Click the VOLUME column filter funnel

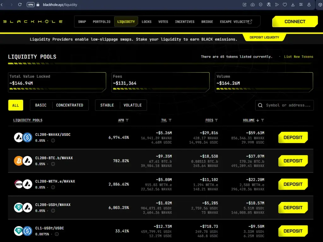[x=262, y=120]
